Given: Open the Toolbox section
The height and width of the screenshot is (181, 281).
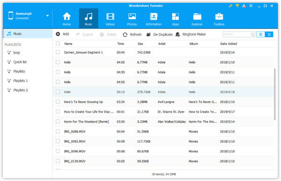Looking at the screenshot, I should [219, 19].
